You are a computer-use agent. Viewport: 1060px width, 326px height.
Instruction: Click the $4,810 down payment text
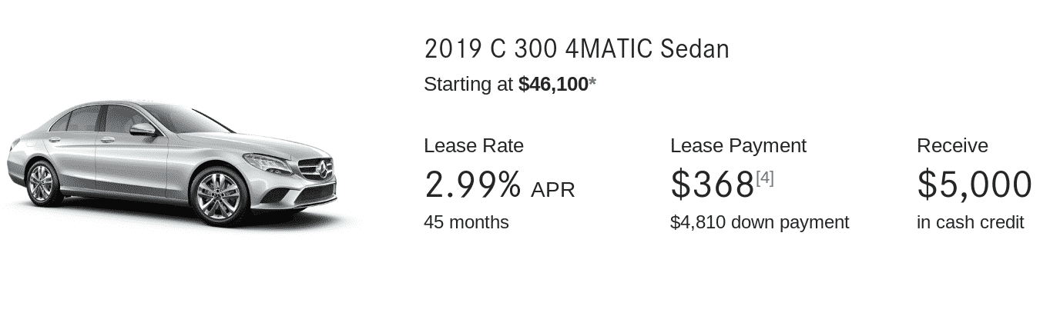point(759,222)
